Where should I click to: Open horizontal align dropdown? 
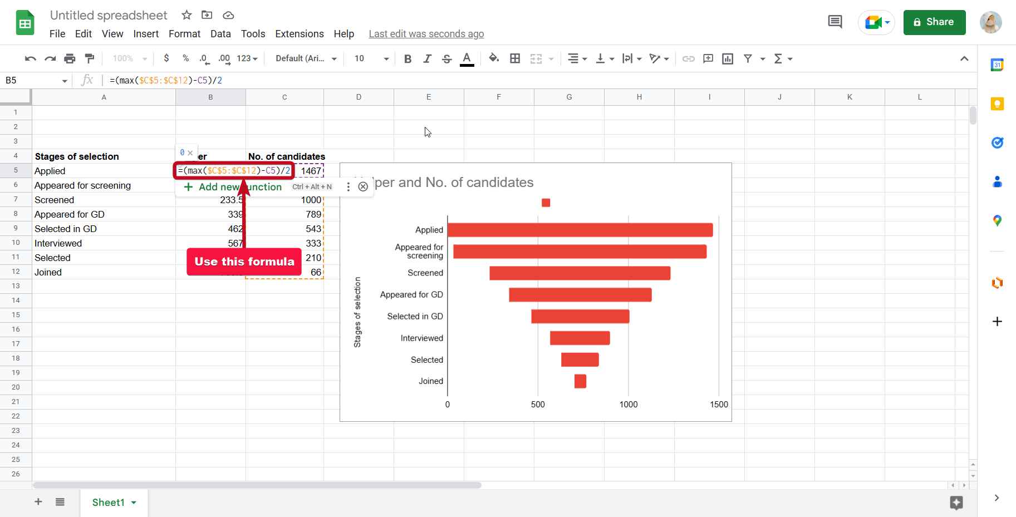click(577, 58)
